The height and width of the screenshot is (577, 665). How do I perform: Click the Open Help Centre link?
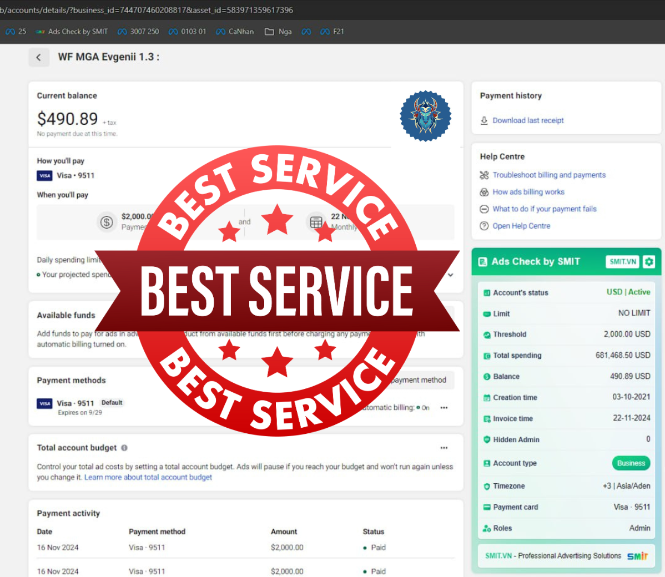tap(521, 226)
